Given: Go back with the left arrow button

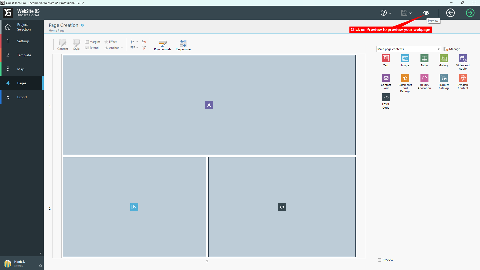Looking at the screenshot, I should (x=450, y=13).
